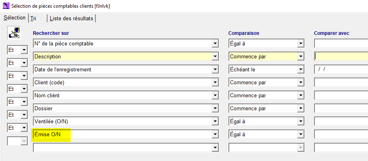The image size is (368, 161).
Task: Expand the N° de la pièce comptable dropdown
Action: pos(215,43)
